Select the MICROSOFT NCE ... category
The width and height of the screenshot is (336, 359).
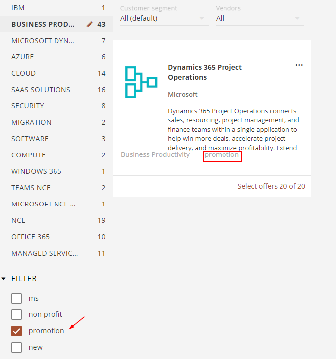tap(56, 204)
